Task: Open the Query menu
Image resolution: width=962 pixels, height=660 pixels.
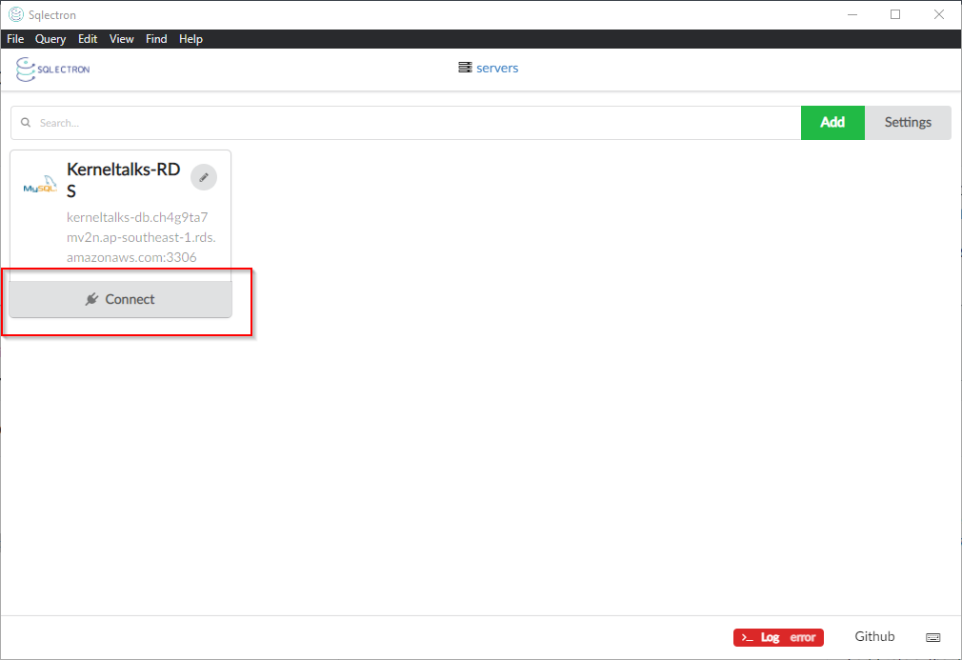Action: 50,39
